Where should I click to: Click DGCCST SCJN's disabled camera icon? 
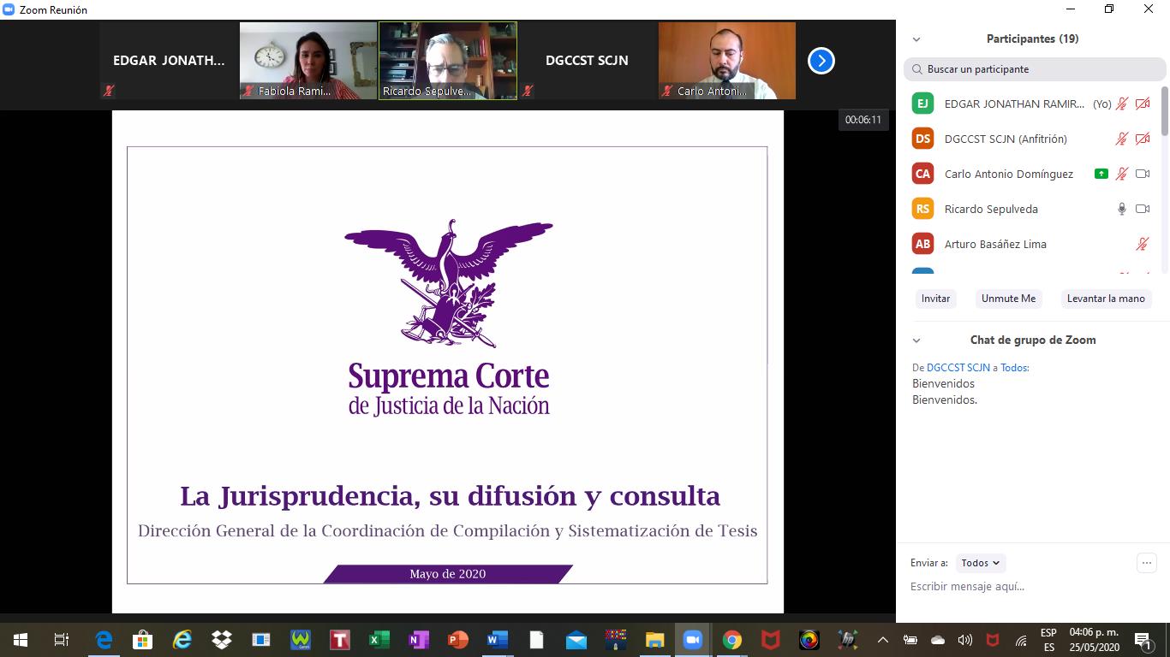pyautogui.click(x=1143, y=139)
